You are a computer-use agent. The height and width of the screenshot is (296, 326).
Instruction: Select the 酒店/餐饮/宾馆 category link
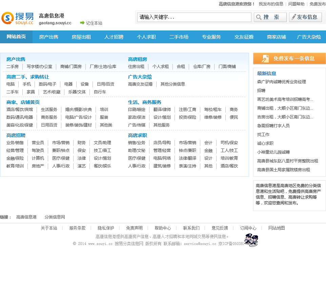(20, 110)
